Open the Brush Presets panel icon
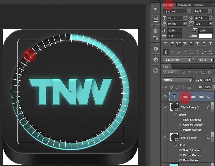The width and height of the screenshot is (215, 166). click(x=155, y=30)
